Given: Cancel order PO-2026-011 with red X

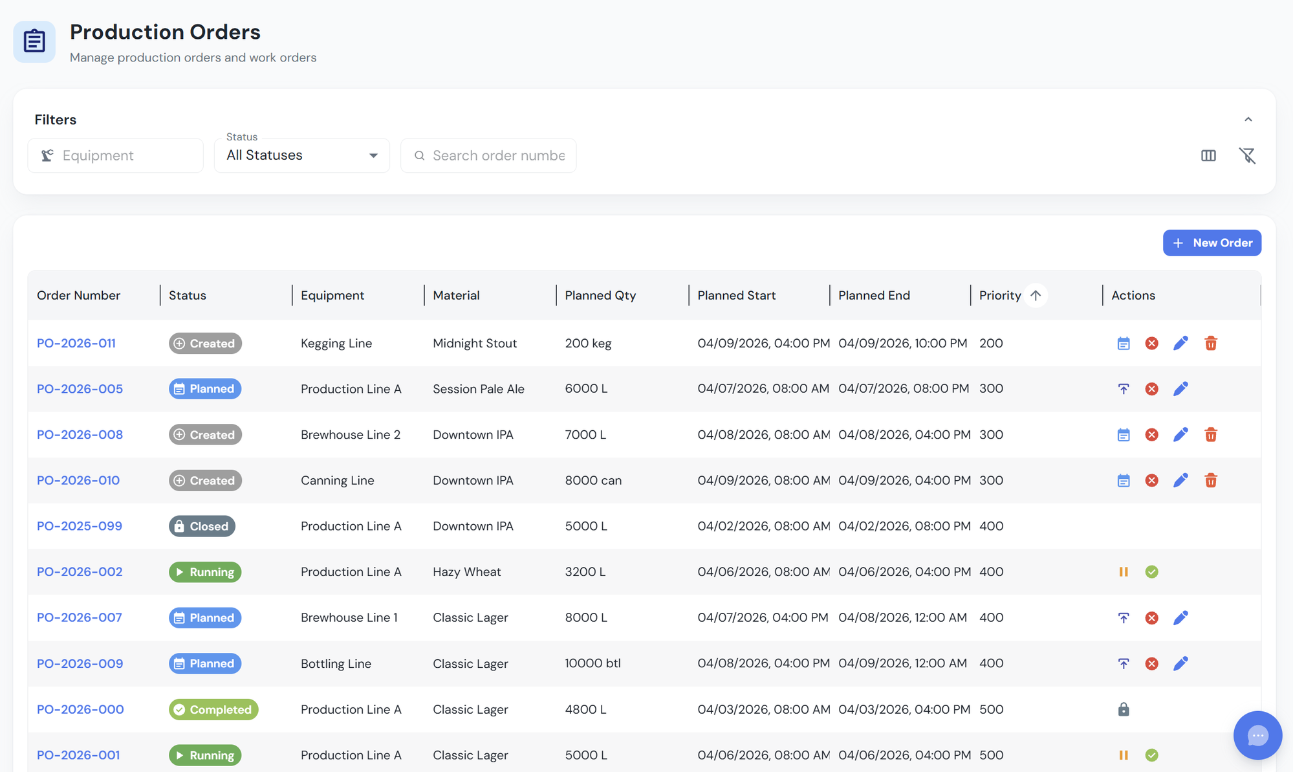Looking at the screenshot, I should tap(1151, 343).
